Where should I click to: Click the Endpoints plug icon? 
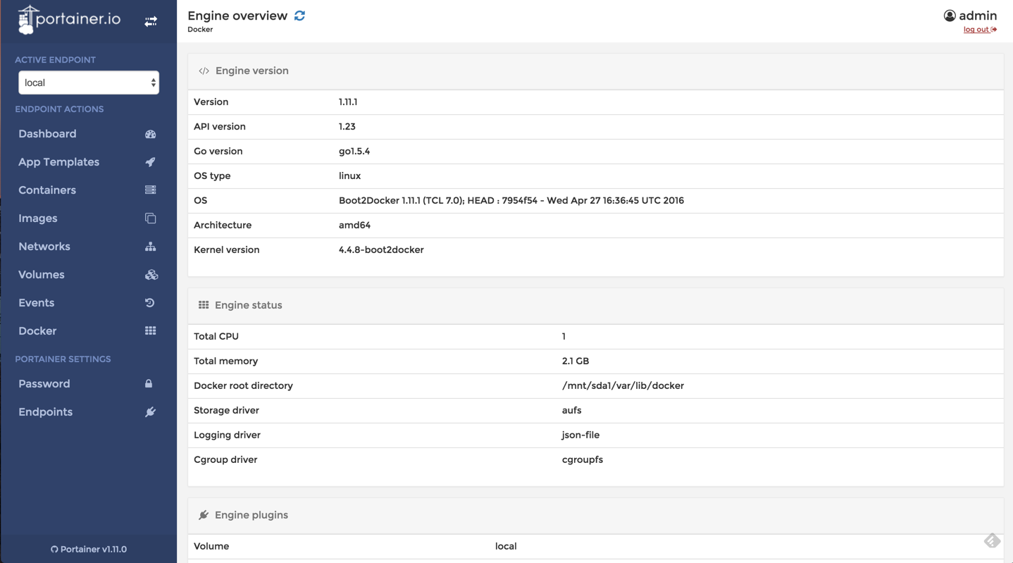pyautogui.click(x=151, y=412)
